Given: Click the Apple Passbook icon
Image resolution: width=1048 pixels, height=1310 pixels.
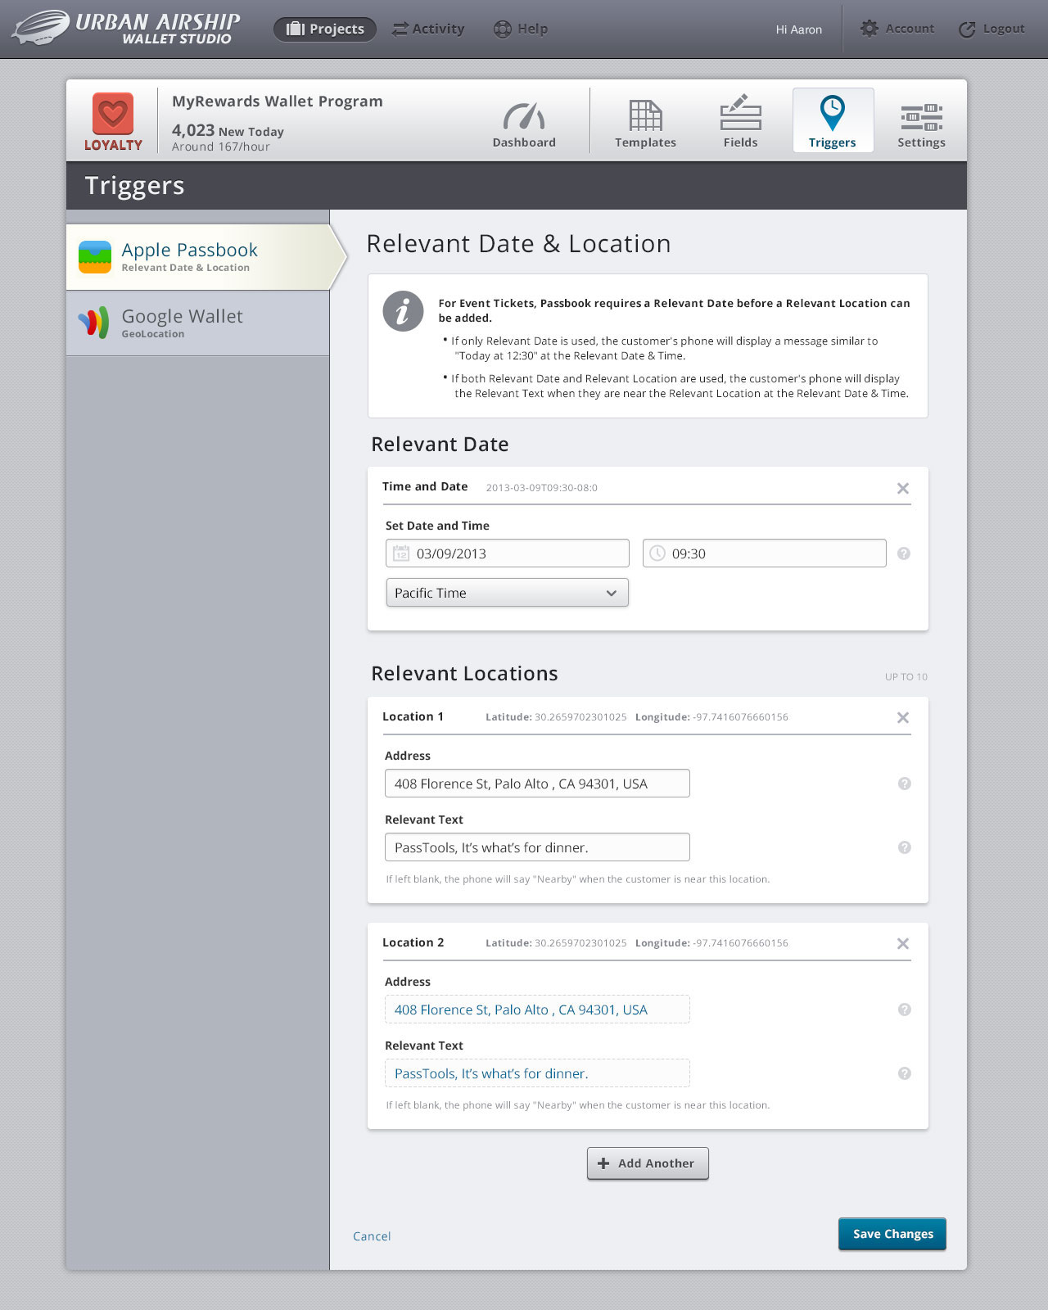Looking at the screenshot, I should [95, 257].
